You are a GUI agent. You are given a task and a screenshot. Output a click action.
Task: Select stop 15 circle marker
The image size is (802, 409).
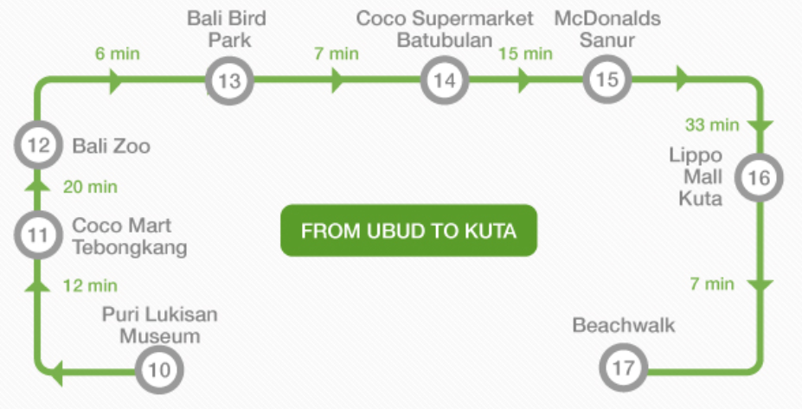(607, 80)
